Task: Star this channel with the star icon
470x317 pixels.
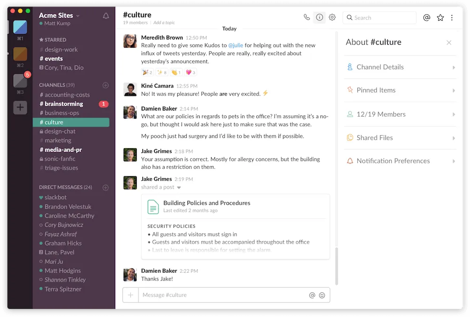Action: click(440, 18)
